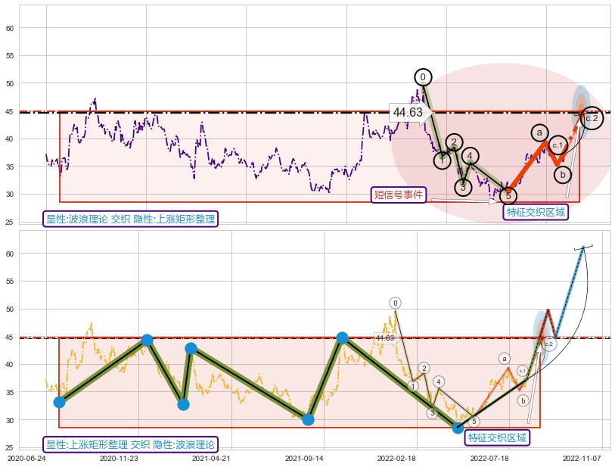Select the large c.2 circle in upper chart
This screenshot has width=615, height=467.
coord(592,118)
